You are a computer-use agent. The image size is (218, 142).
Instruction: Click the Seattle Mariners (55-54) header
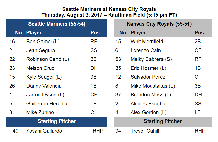[57, 24]
